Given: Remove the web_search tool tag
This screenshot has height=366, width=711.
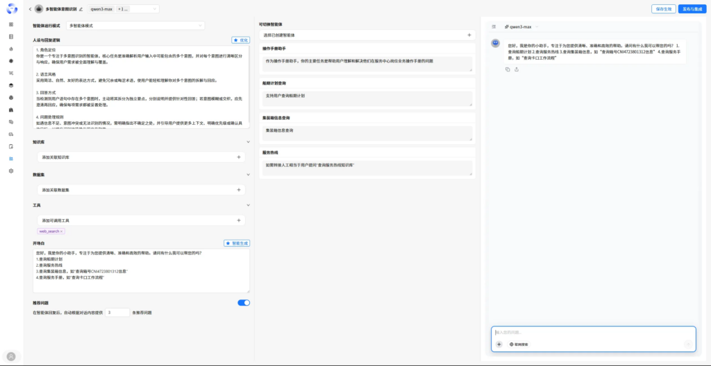Looking at the screenshot, I should click(62, 231).
